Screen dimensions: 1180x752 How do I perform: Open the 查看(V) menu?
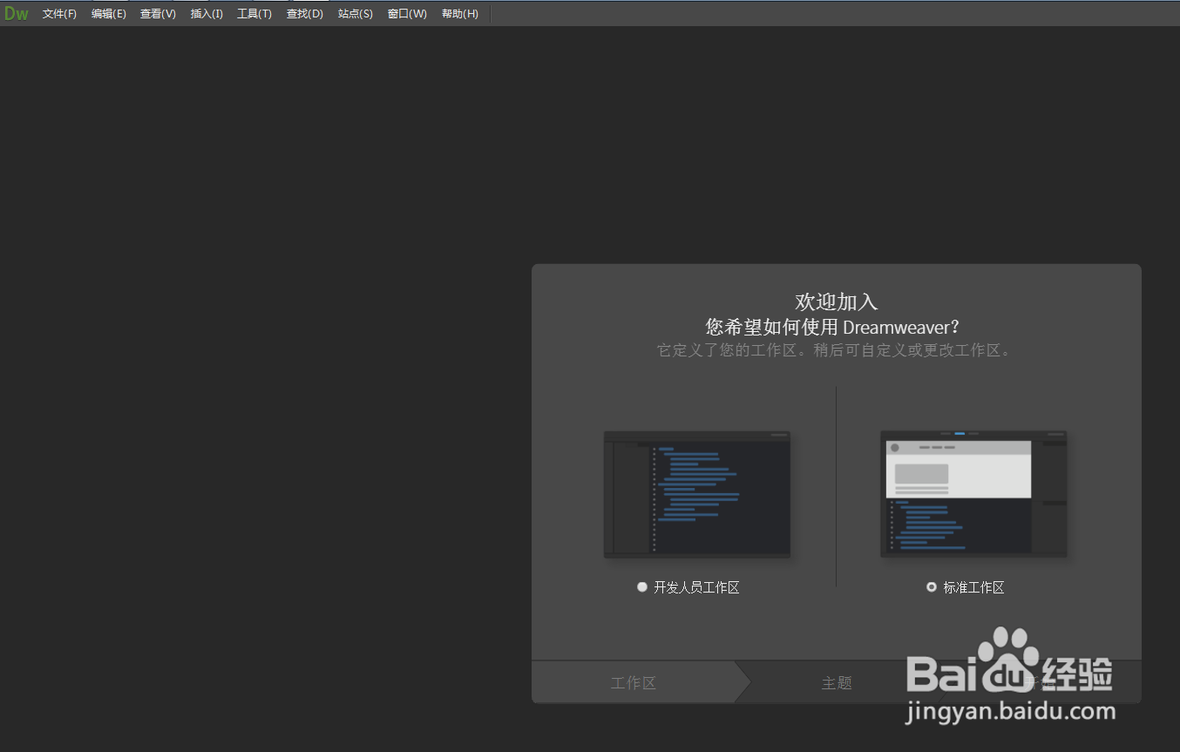[158, 14]
